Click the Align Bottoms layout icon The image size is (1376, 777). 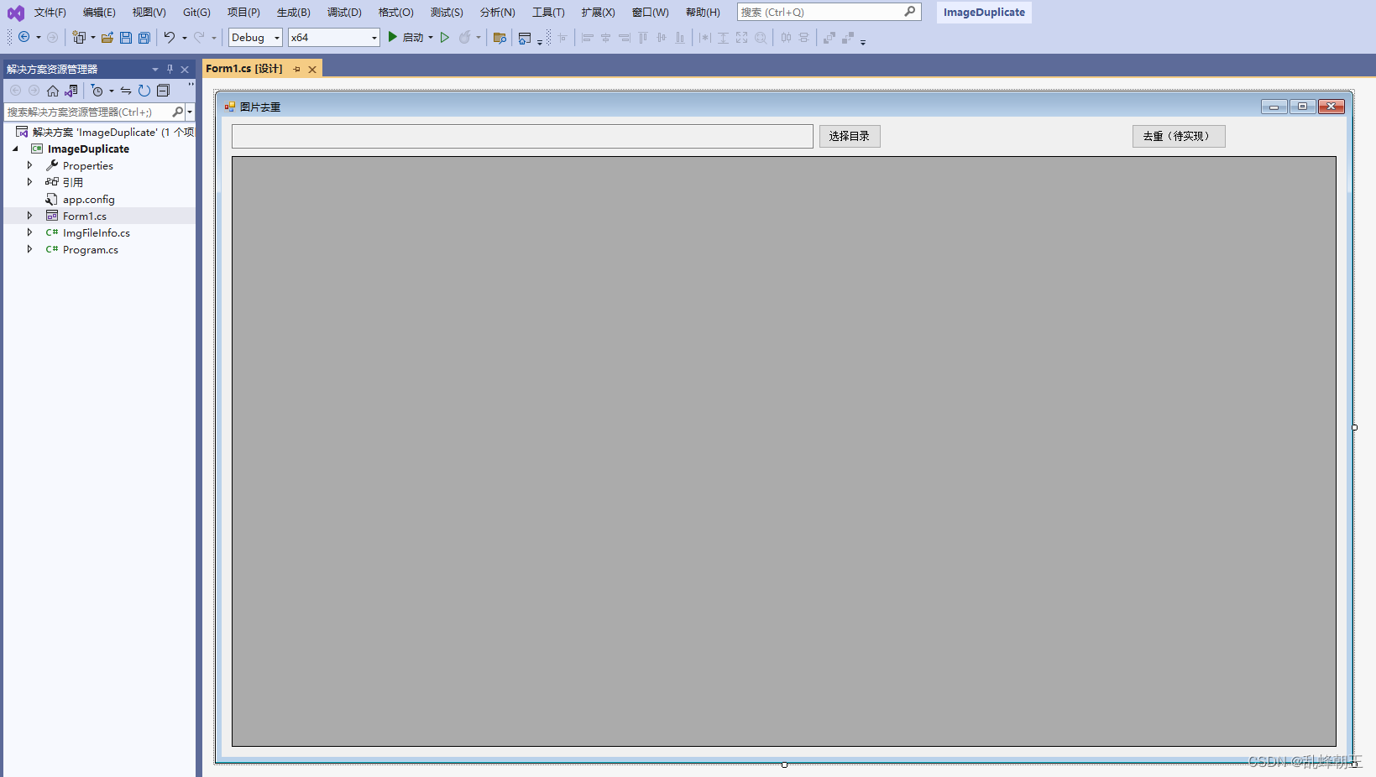(x=680, y=37)
